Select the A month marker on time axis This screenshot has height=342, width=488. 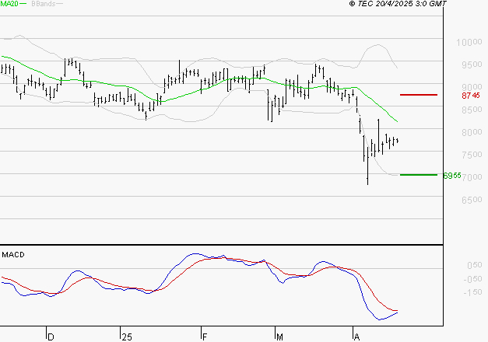tap(356, 337)
